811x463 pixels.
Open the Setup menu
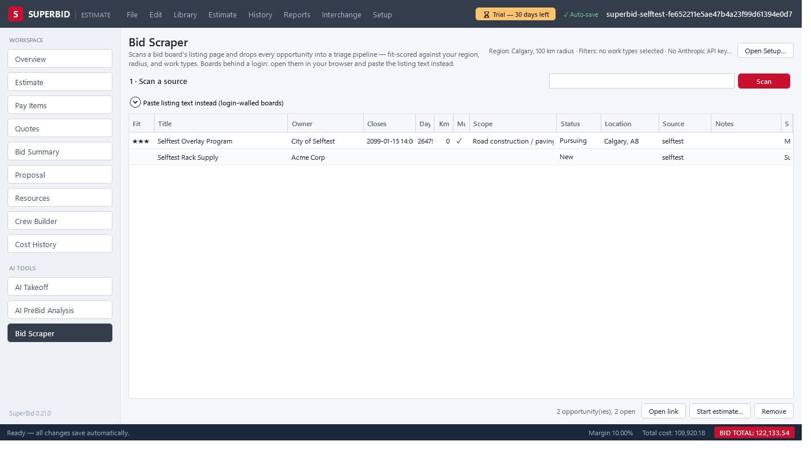[x=382, y=14]
